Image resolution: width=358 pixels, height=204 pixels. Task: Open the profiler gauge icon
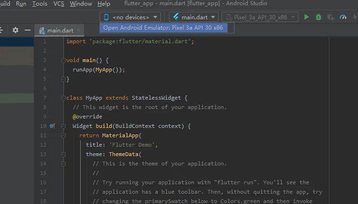pyautogui.click(x=343, y=17)
